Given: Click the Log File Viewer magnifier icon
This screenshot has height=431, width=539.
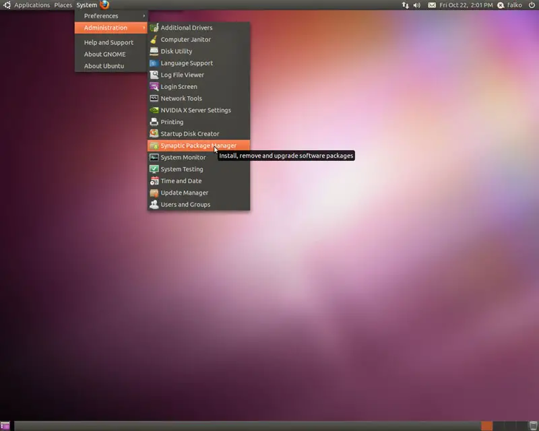Looking at the screenshot, I should coord(154,75).
